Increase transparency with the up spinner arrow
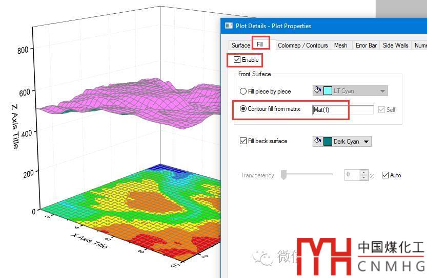Viewport: 427px width, 278px height. (364, 172)
